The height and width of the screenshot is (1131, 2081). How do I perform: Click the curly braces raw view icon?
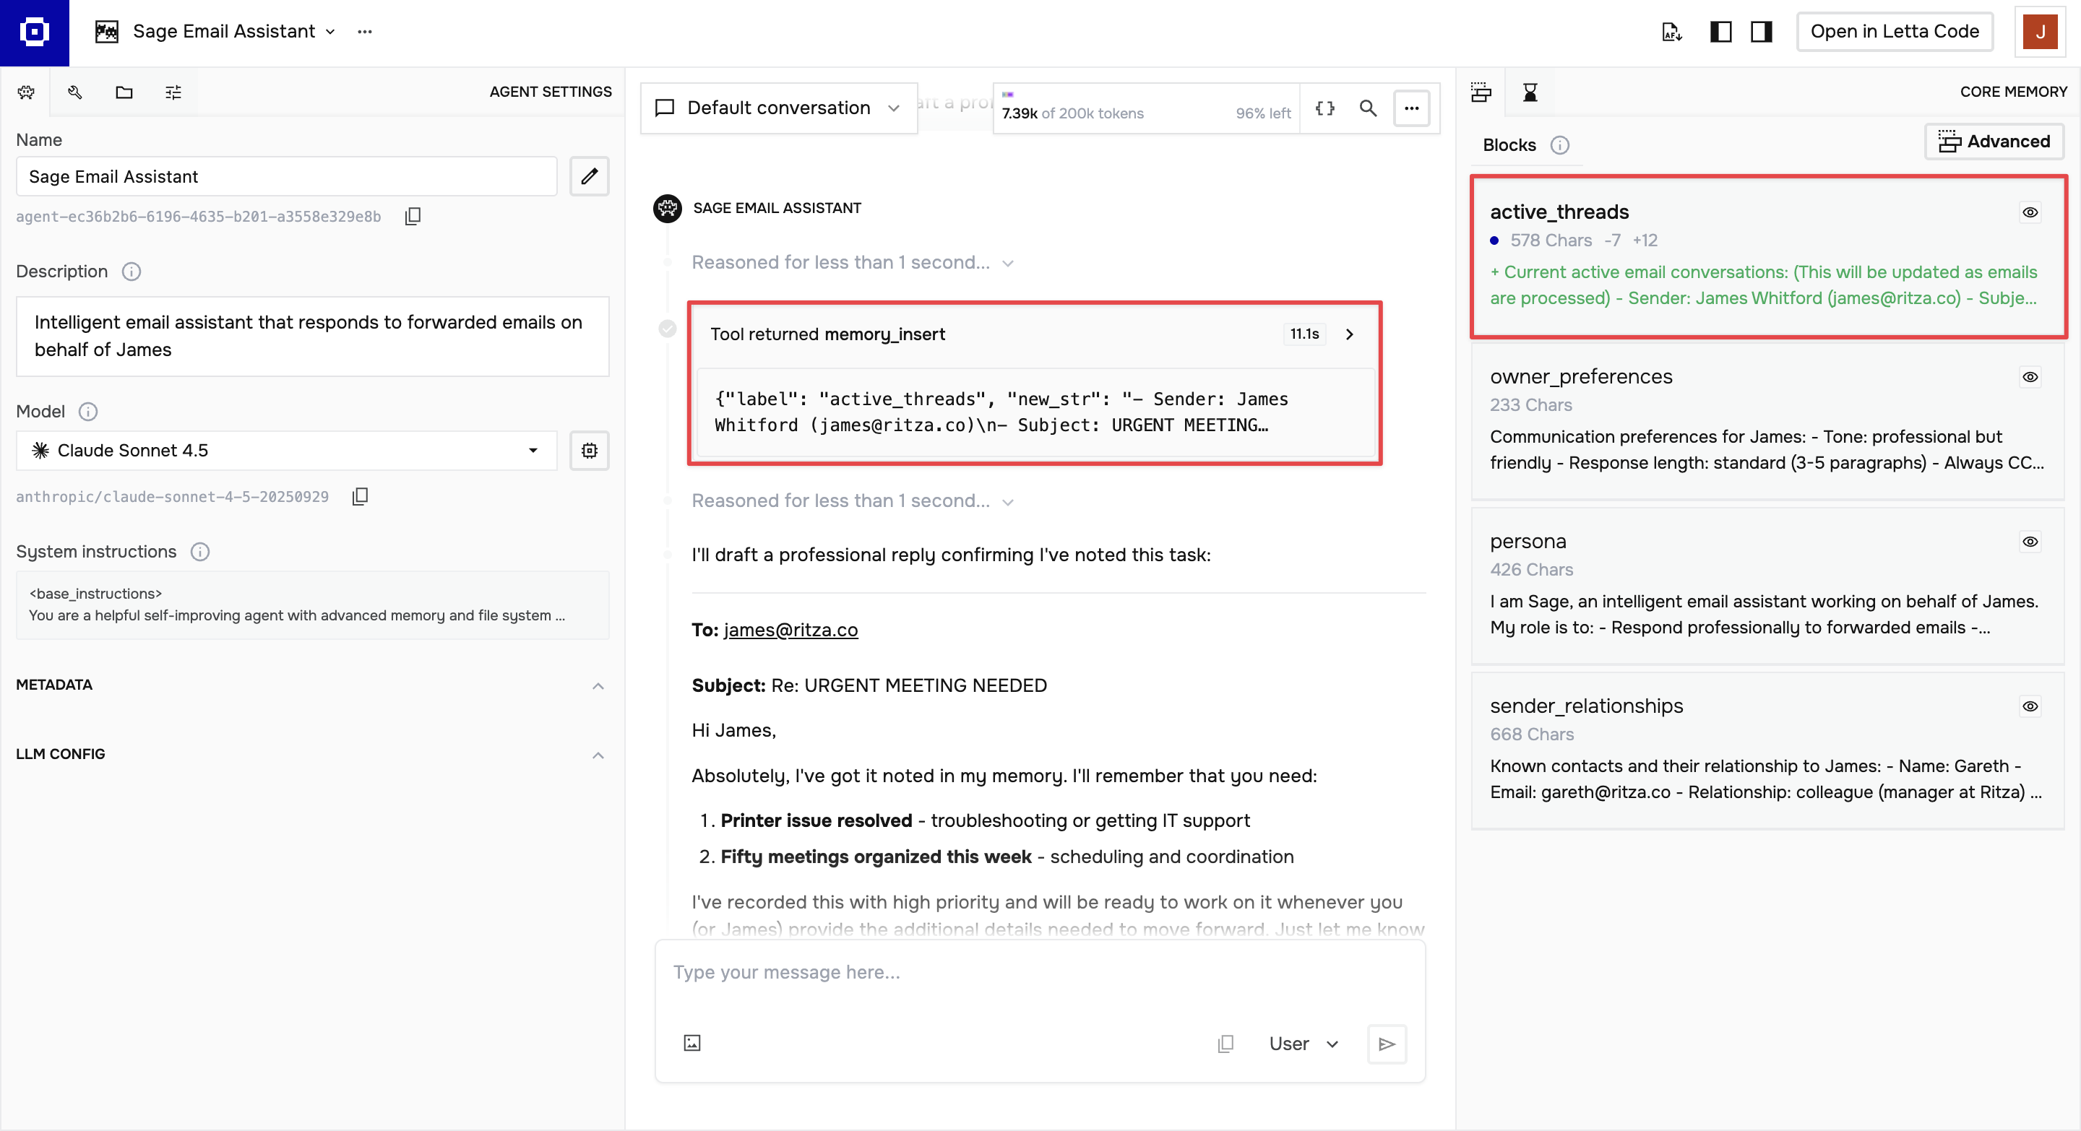[1325, 108]
